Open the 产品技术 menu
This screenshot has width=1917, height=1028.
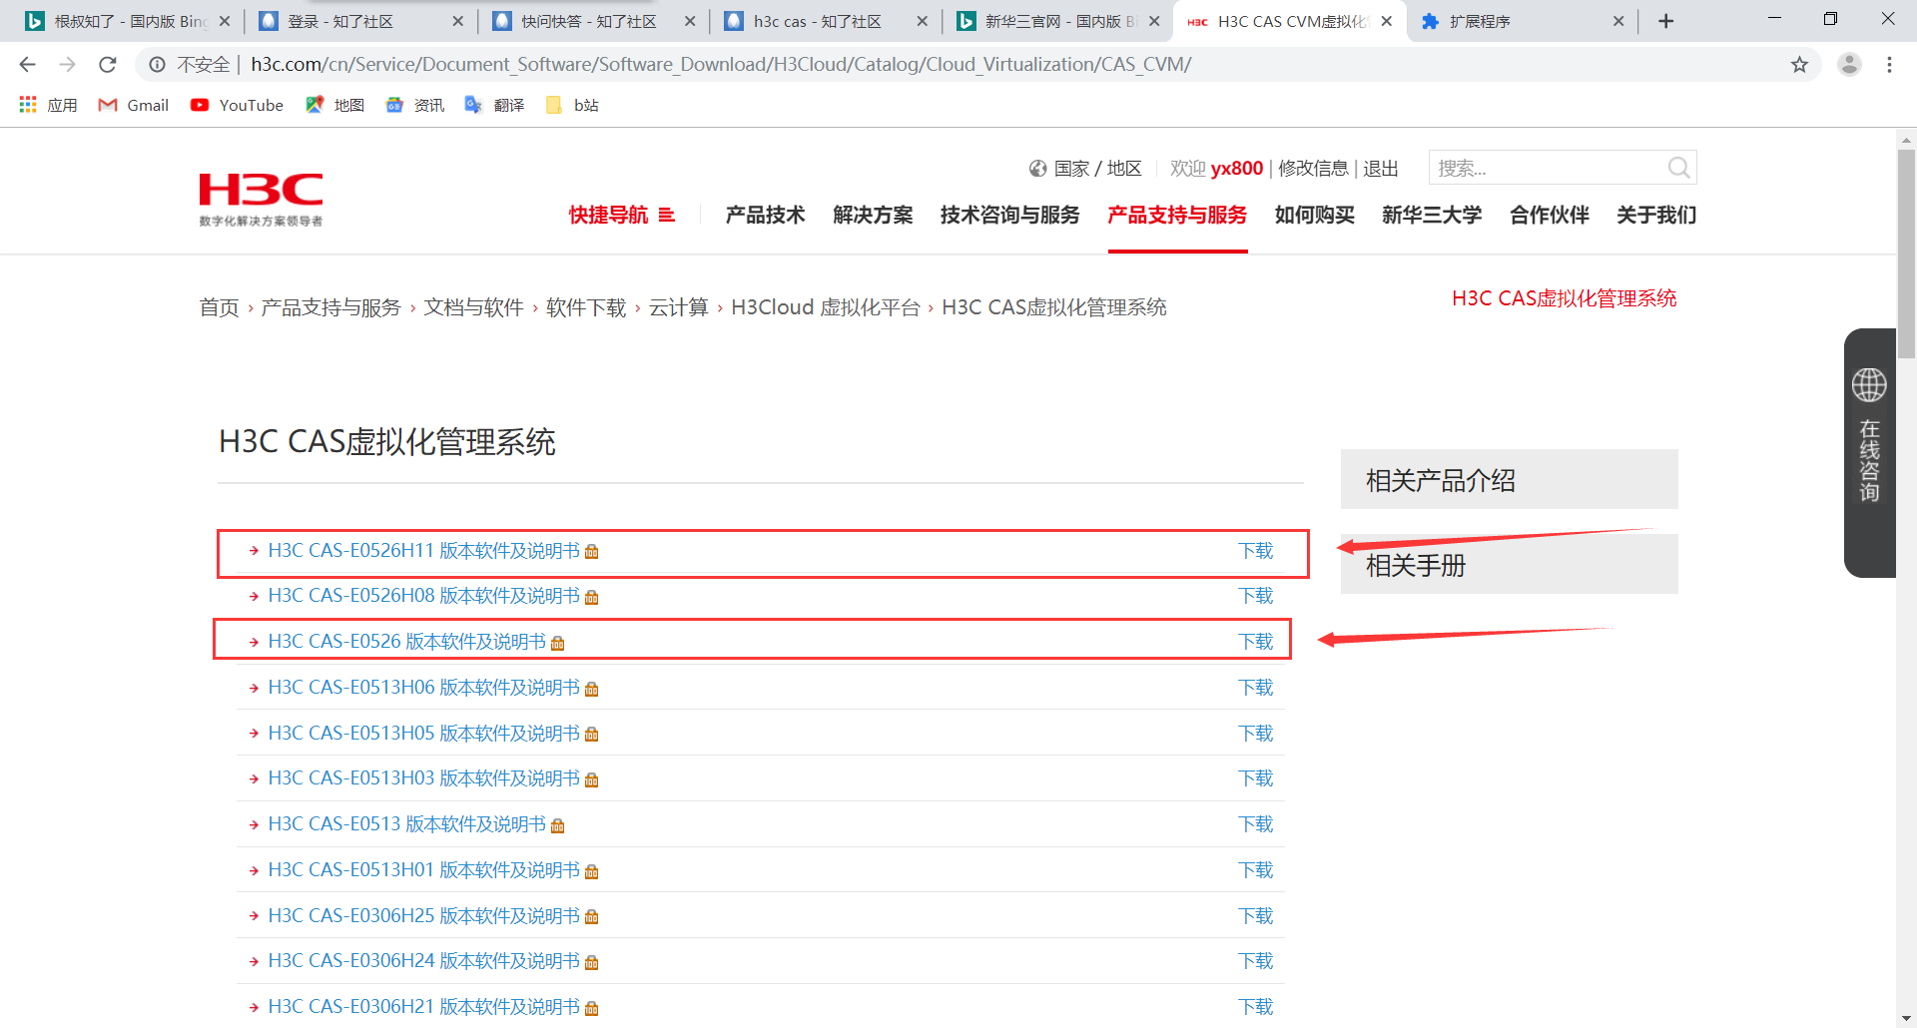coord(765,215)
